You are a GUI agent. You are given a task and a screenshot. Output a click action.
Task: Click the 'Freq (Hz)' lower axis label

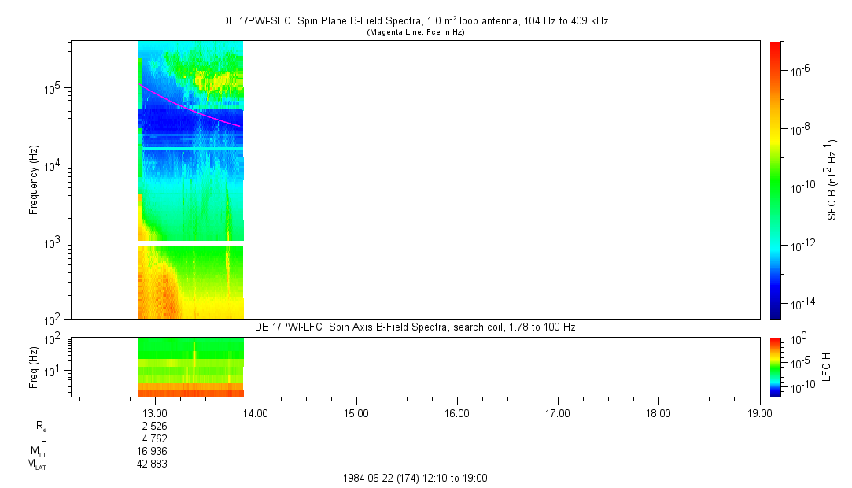(x=35, y=366)
